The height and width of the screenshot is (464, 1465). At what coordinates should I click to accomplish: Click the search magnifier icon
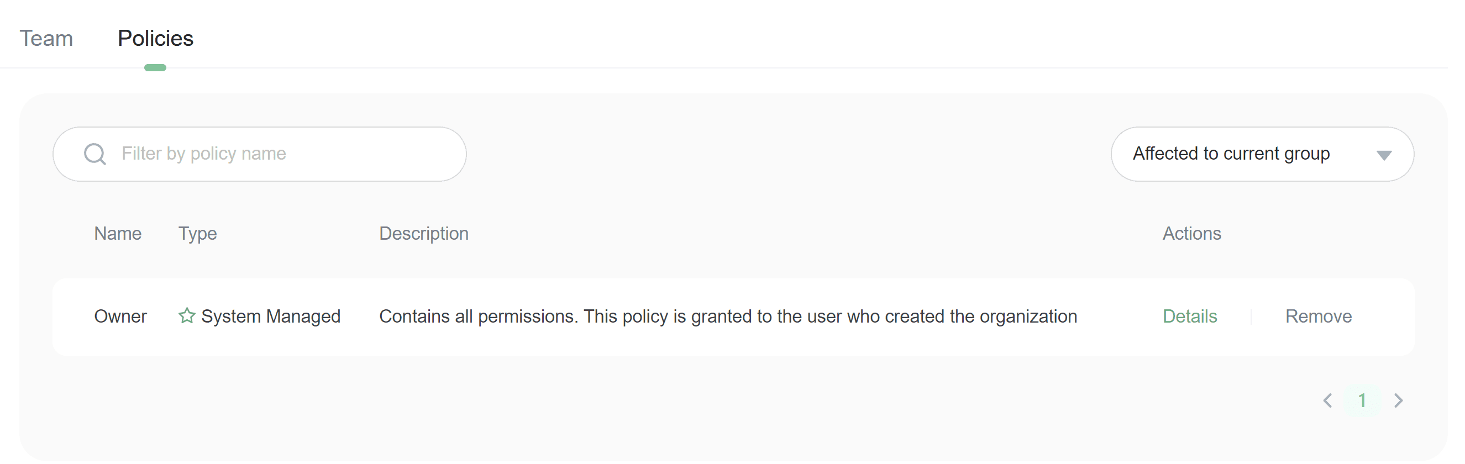click(95, 154)
